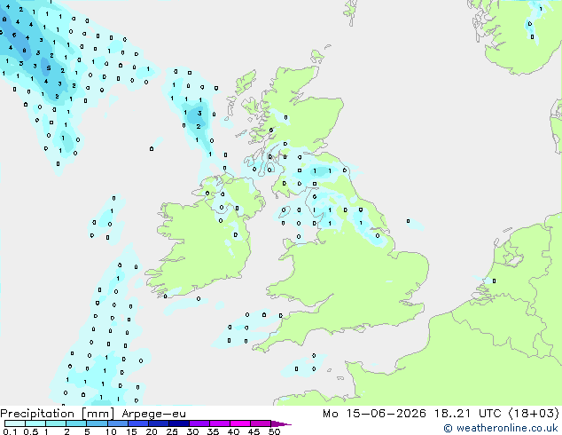Viewport: 562px width, 435px height.
Task: Pick the 15–20 mm legend color swatch
Action: point(138,423)
